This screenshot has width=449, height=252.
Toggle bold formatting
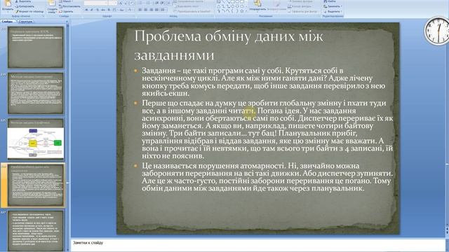86,10
